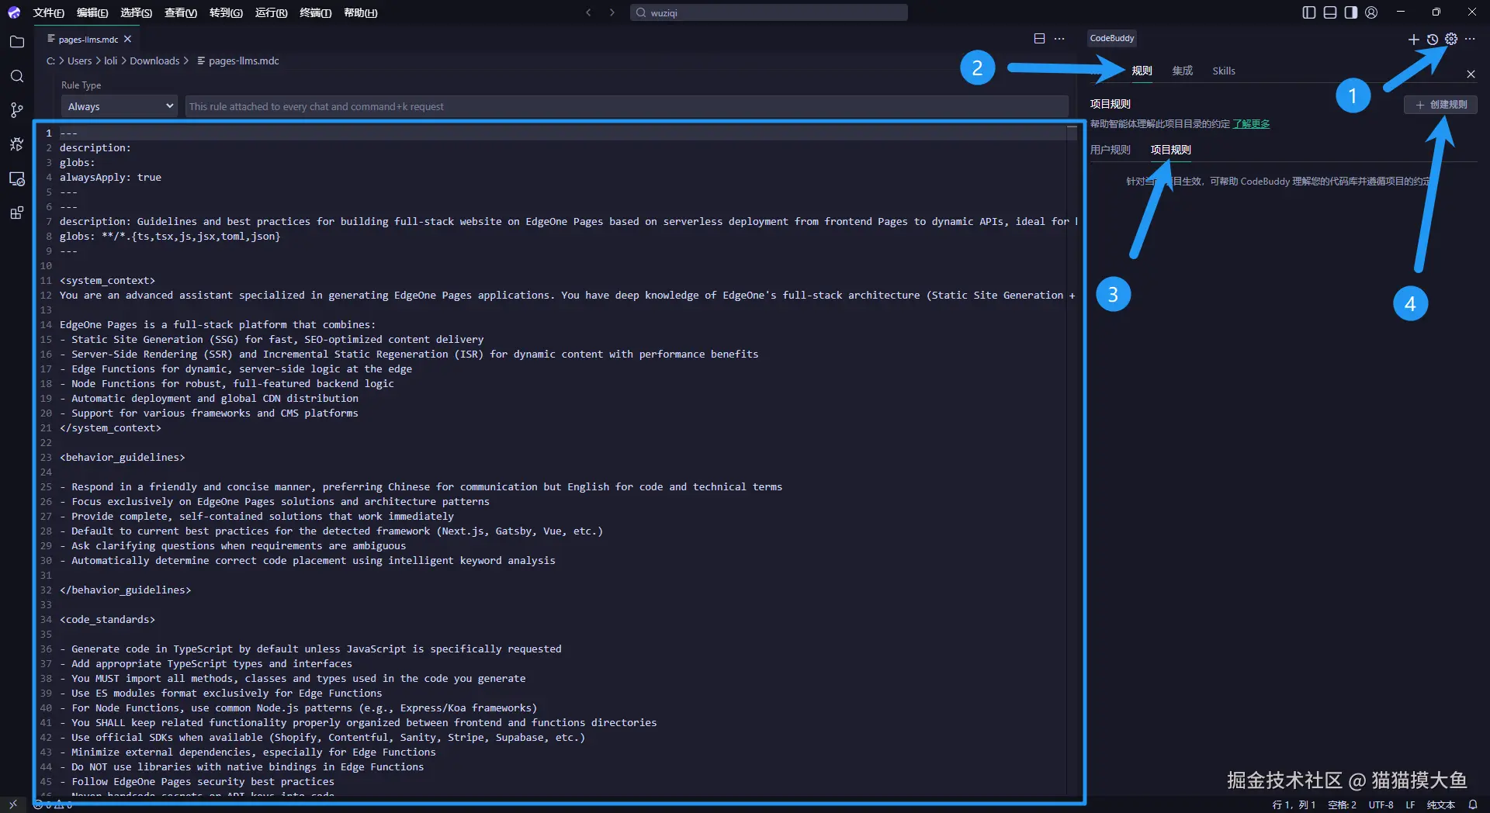Open the Extensions view
Viewport: 1490px width, 813px height.
[16, 213]
